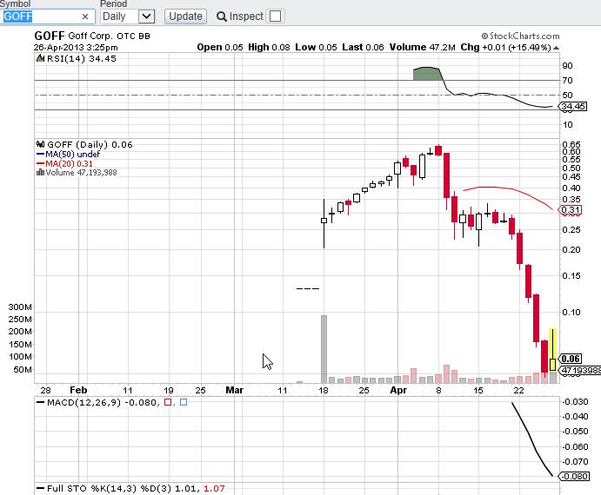
Task: Click the 0.06 last price tag
Action: click(x=571, y=359)
